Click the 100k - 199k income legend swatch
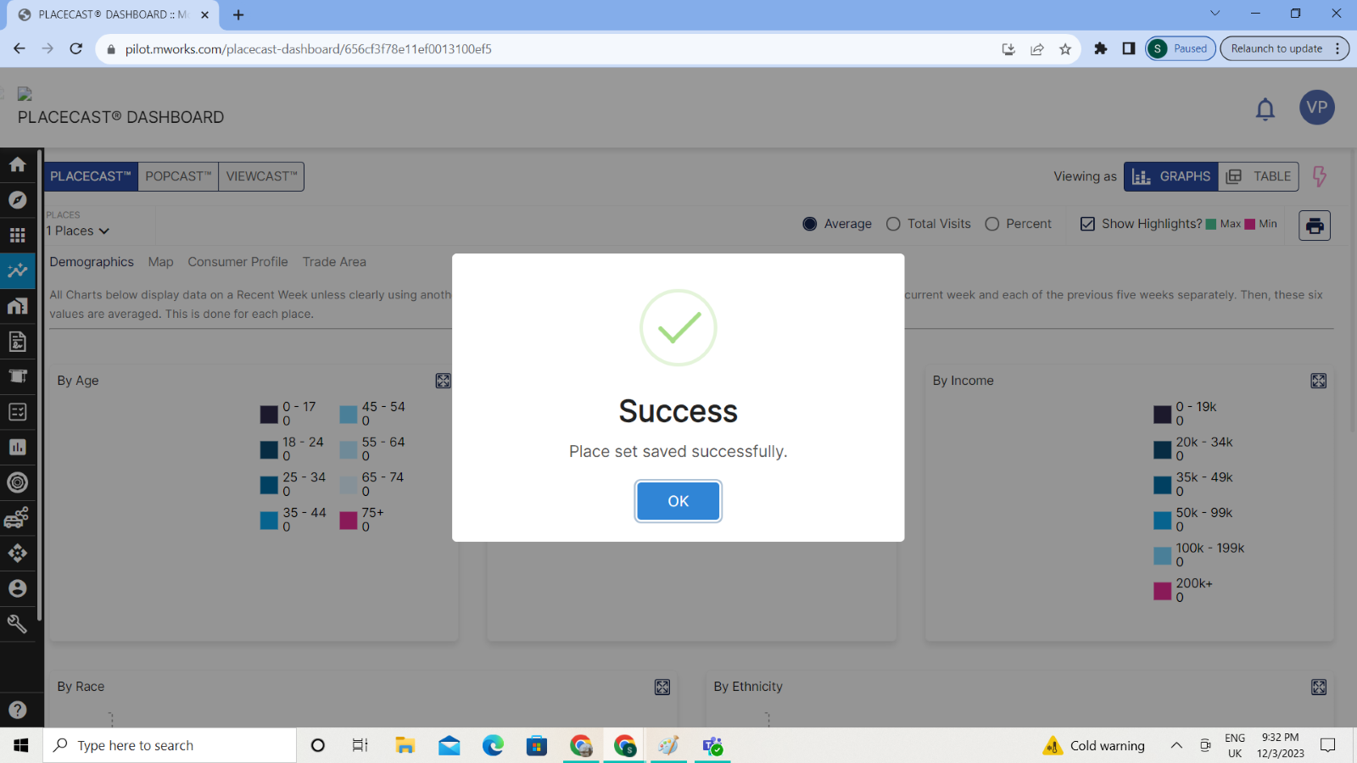This screenshot has width=1357, height=763. coord(1162,556)
